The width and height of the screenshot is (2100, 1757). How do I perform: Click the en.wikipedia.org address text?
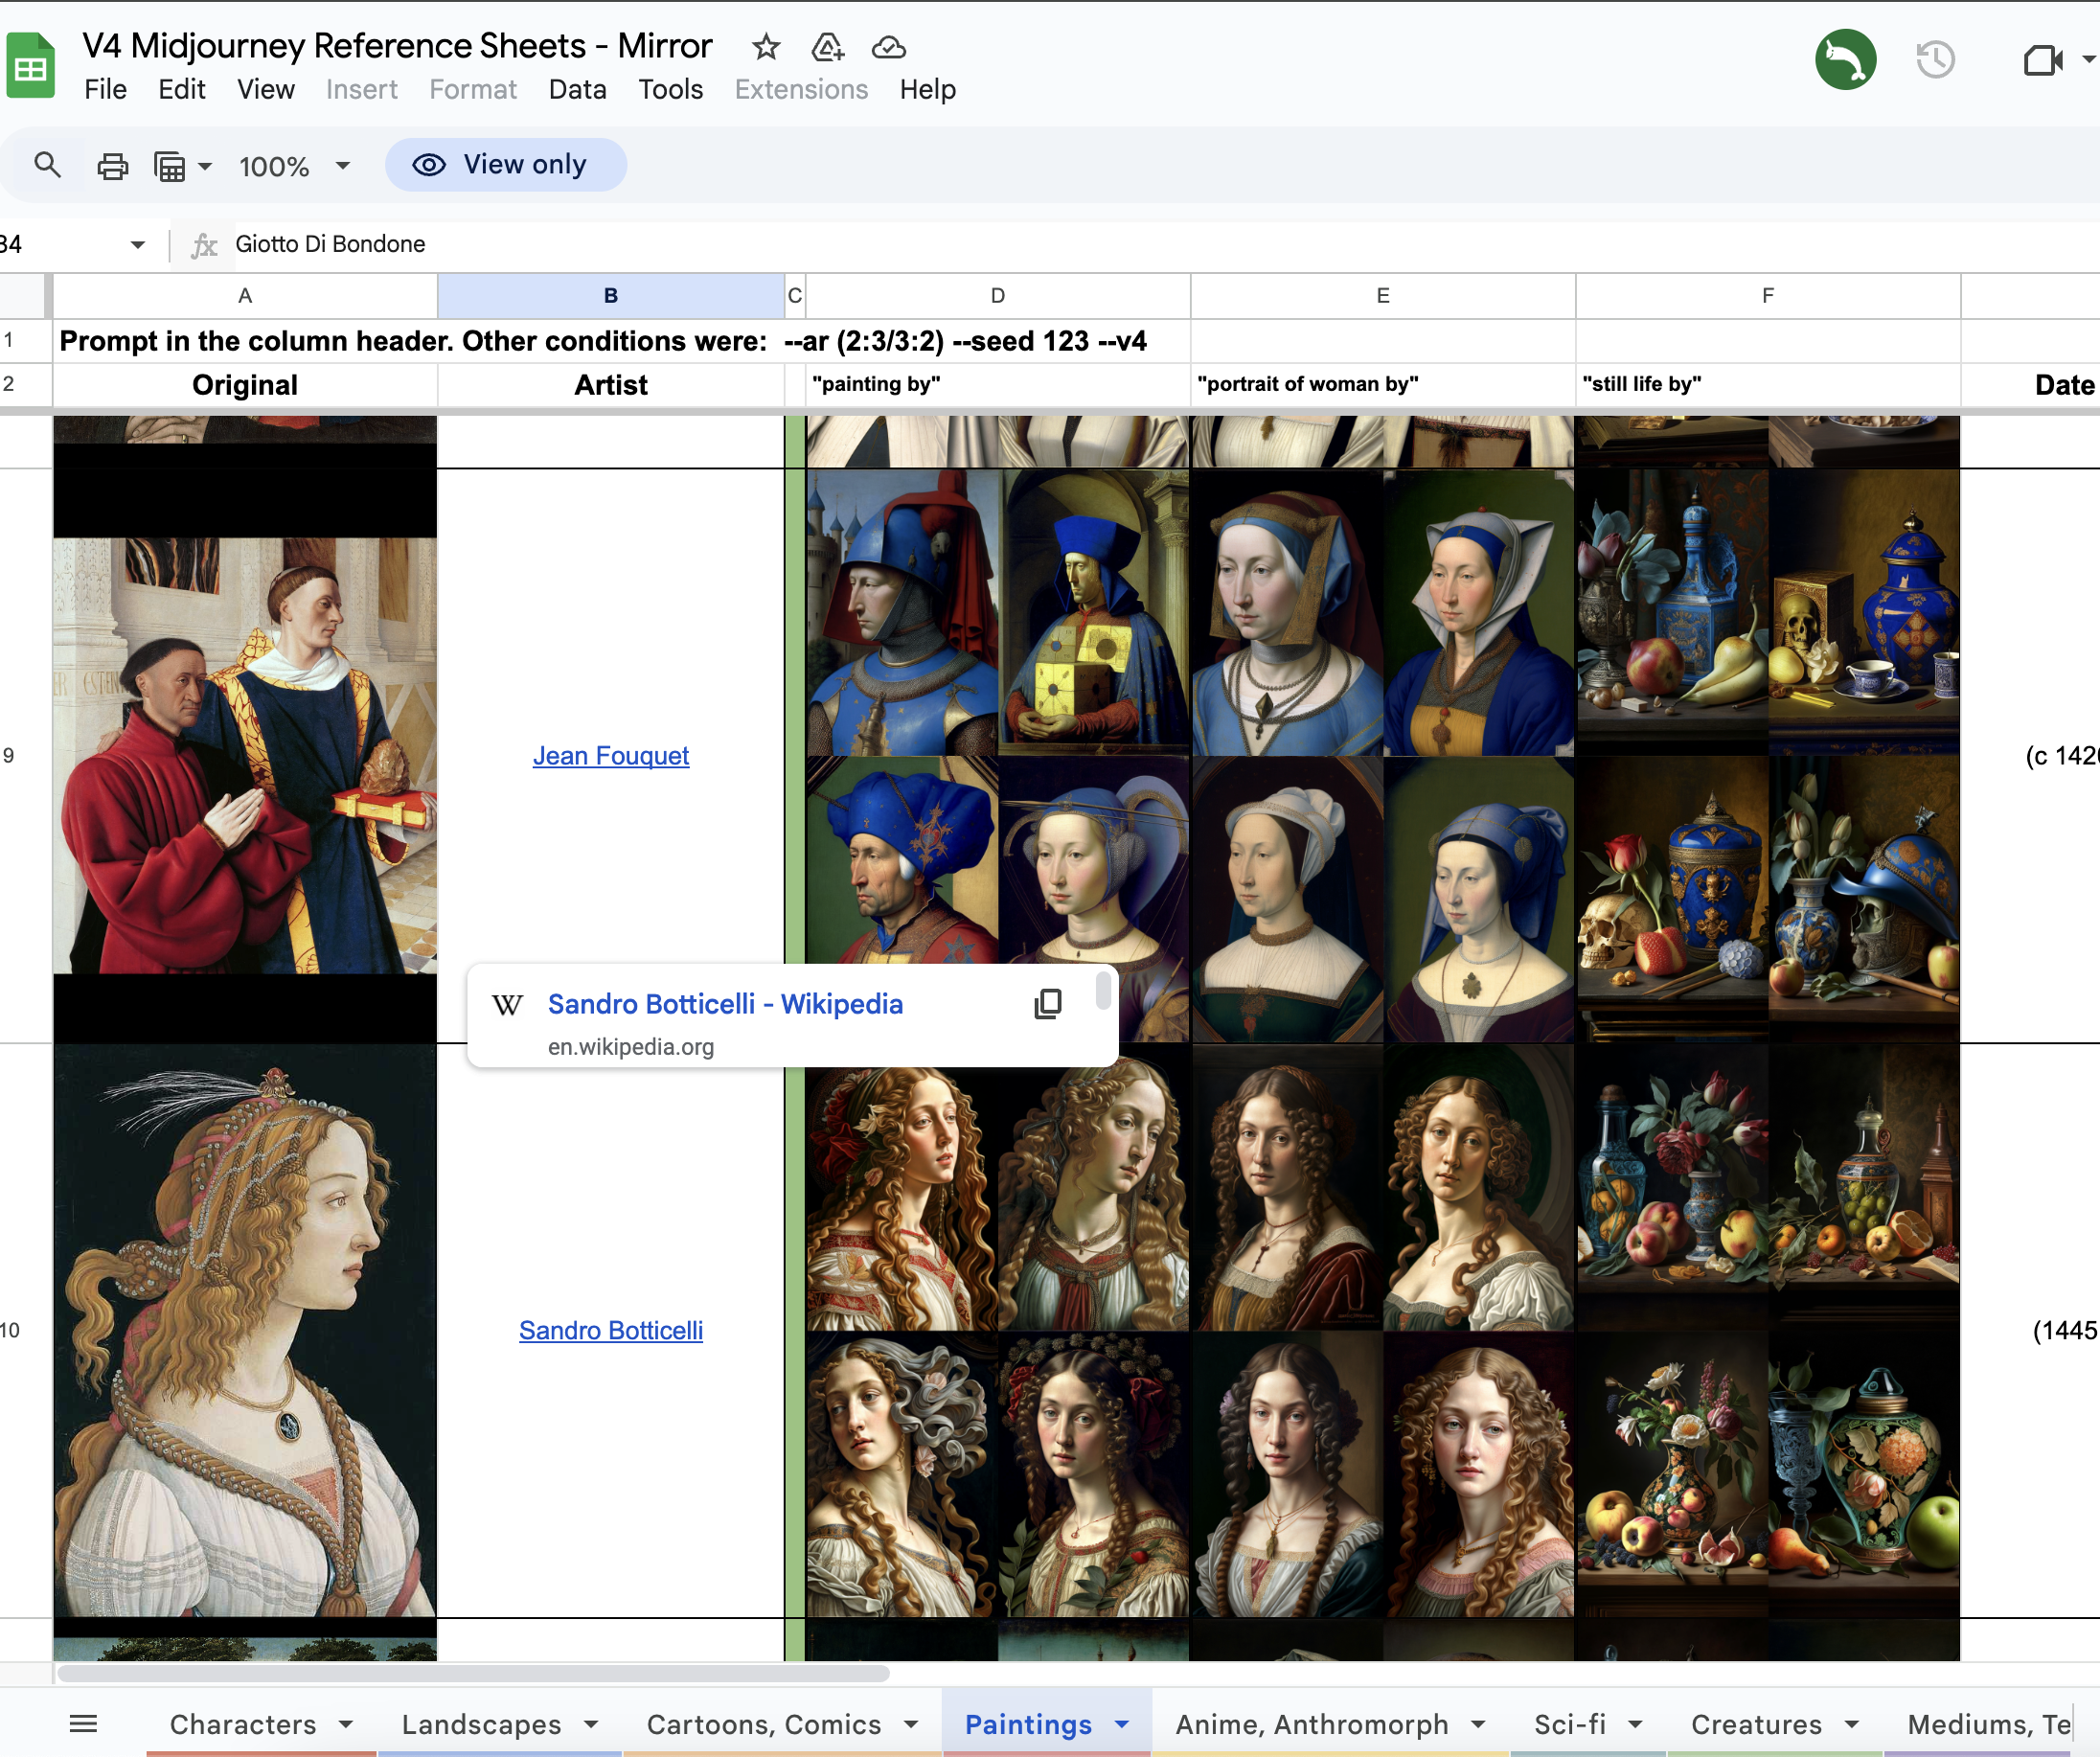pyautogui.click(x=631, y=1047)
